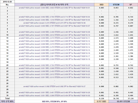Click the author reward text for 16-18
The height and width of the screenshot is (103, 138).
pos(54,59)
